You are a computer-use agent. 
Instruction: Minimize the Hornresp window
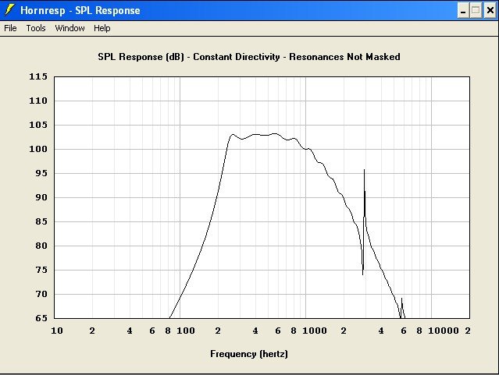point(462,11)
